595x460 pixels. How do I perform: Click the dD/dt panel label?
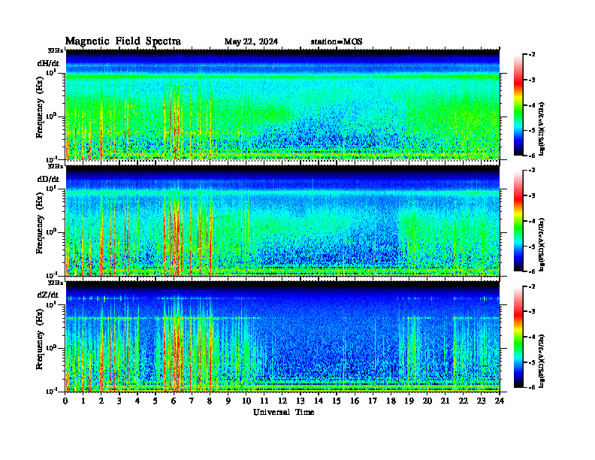[48, 179]
